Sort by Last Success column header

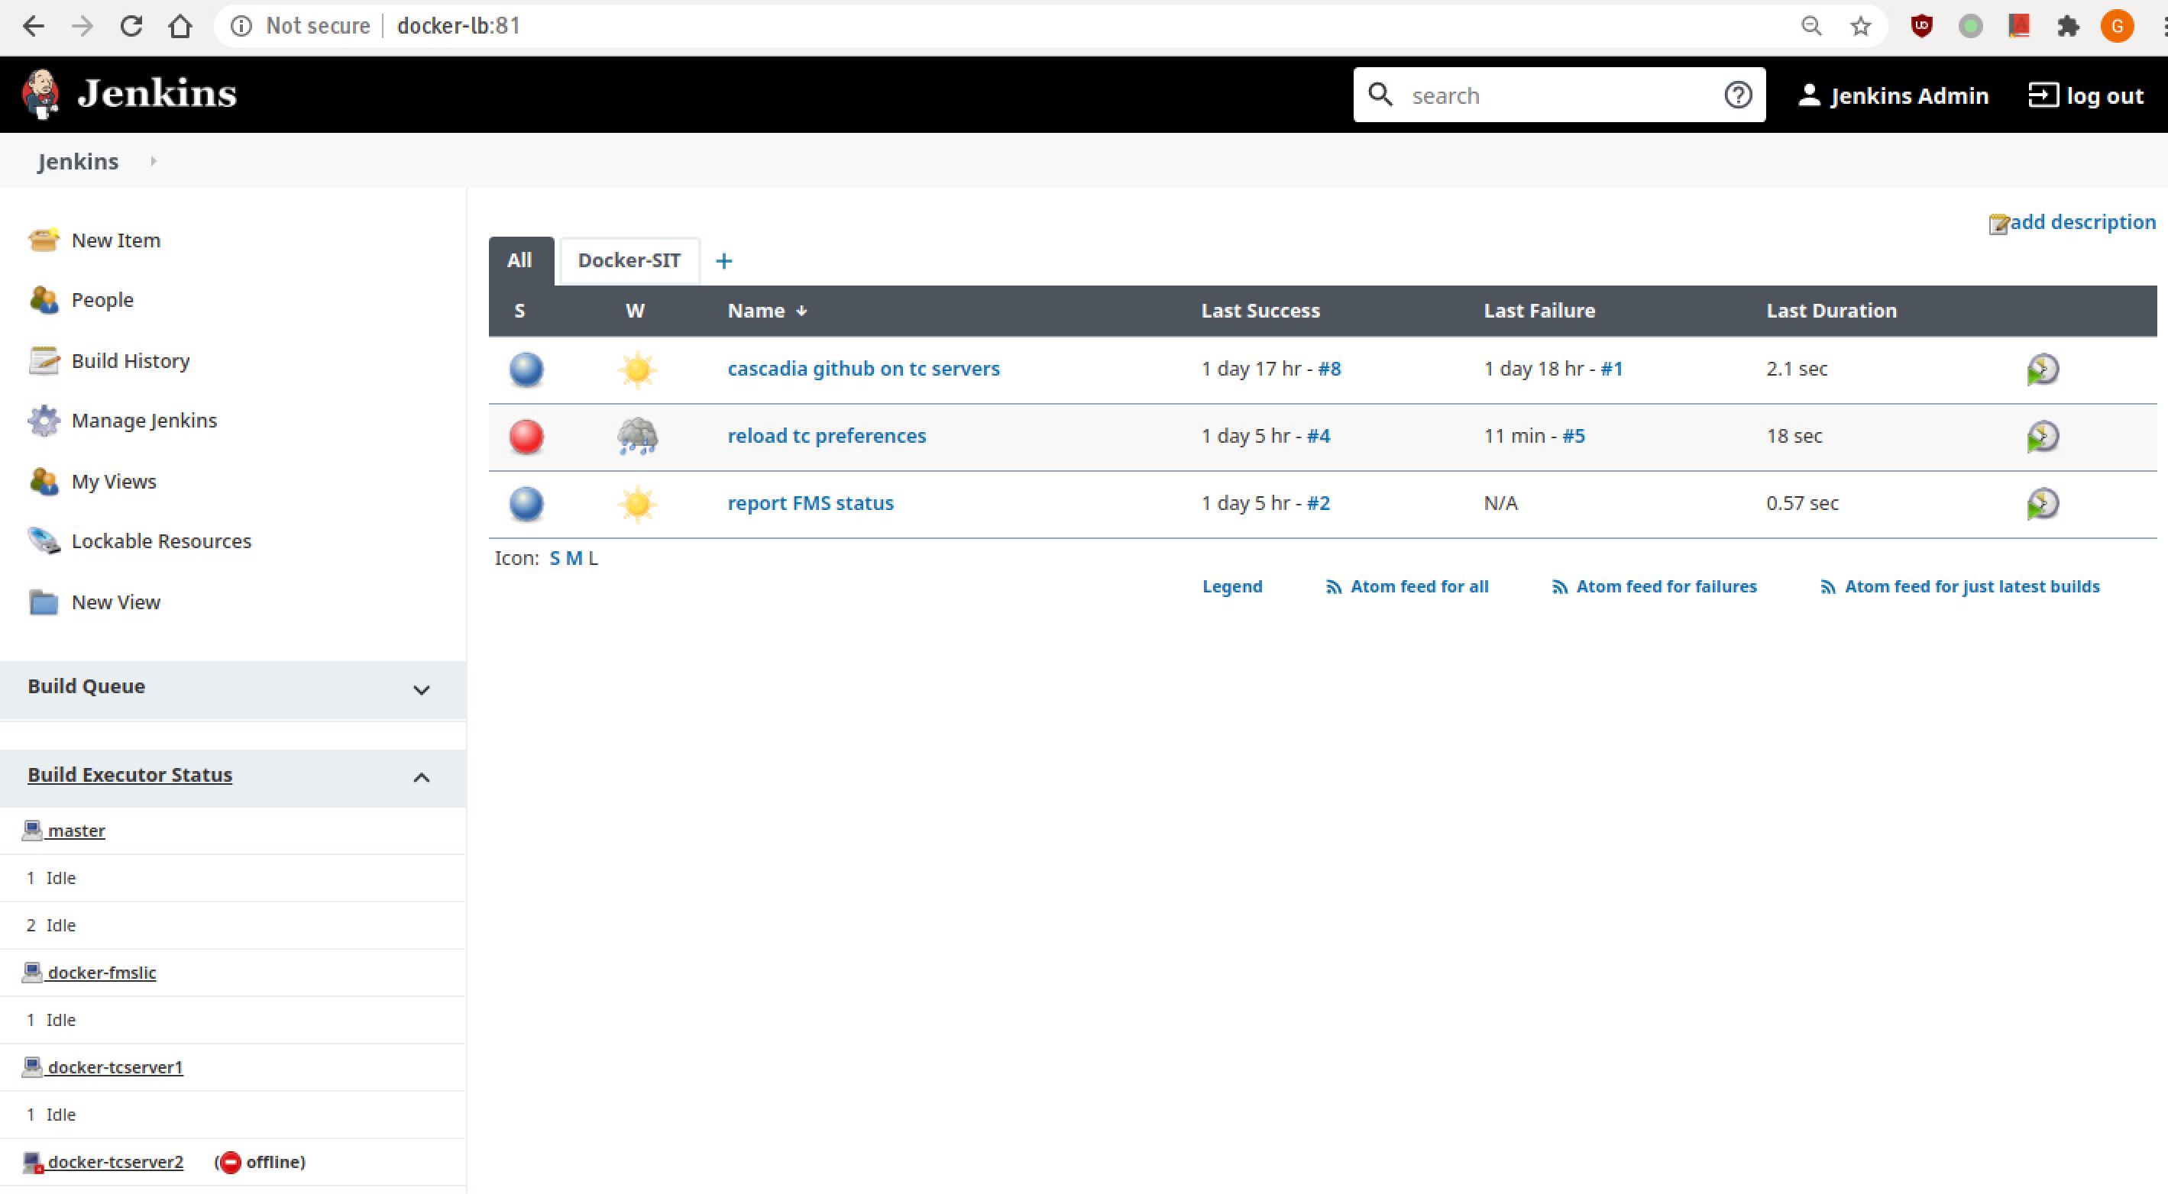[x=1260, y=311]
